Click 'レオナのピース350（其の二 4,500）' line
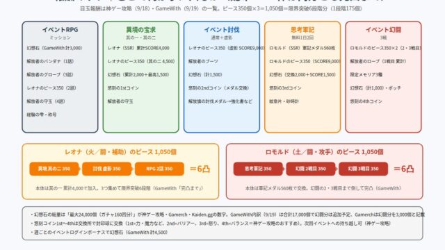The image size is (445, 250). (141, 61)
